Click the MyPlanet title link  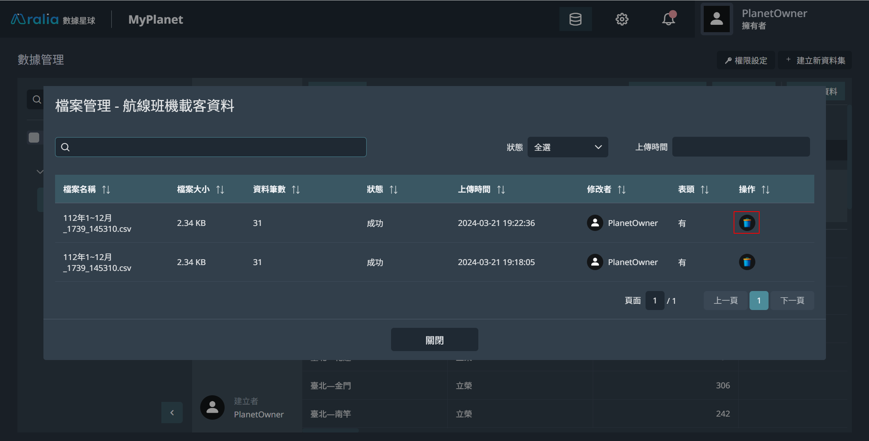pos(156,19)
